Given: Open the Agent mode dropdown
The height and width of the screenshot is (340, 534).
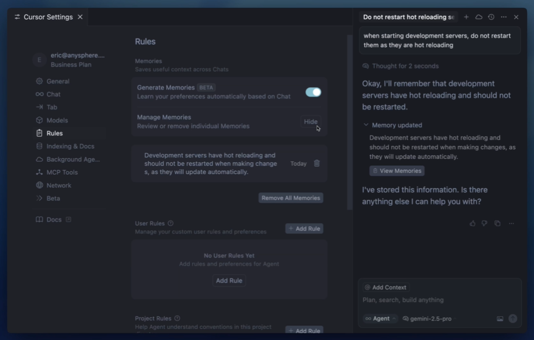Looking at the screenshot, I should [380, 319].
